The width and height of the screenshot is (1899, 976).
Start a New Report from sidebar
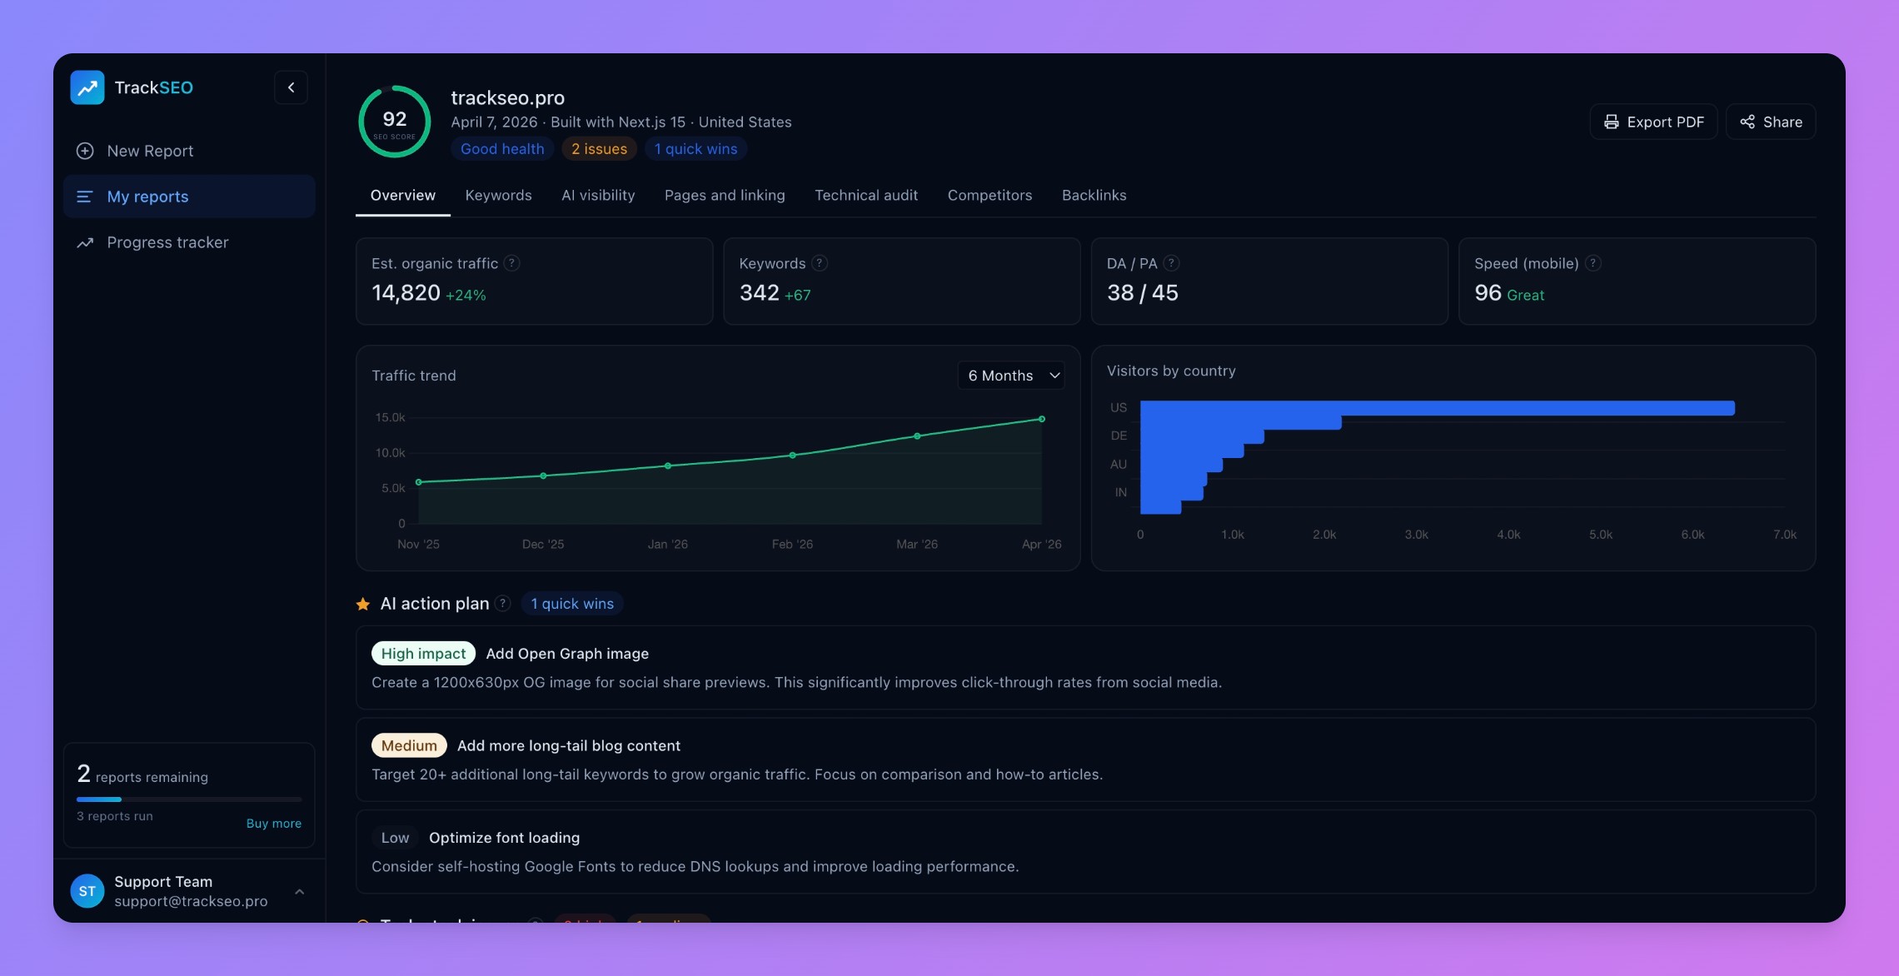click(150, 151)
